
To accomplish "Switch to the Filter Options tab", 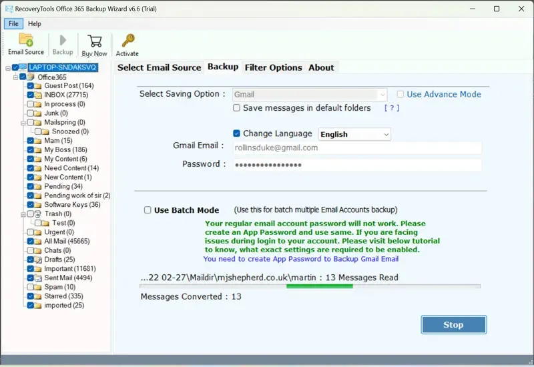I will click(x=273, y=67).
